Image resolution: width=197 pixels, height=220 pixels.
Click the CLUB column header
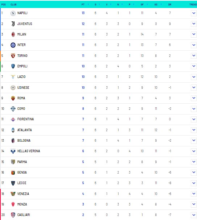(13, 4)
